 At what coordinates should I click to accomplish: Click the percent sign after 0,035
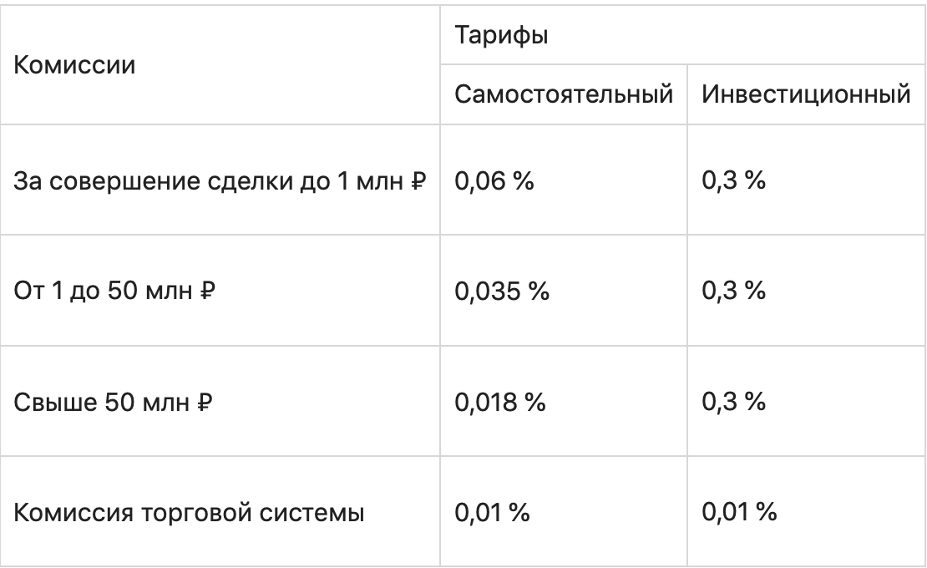pyautogui.click(x=539, y=292)
